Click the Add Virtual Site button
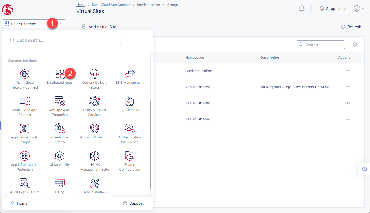Viewport: 370px width, 213px height. (99, 27)
